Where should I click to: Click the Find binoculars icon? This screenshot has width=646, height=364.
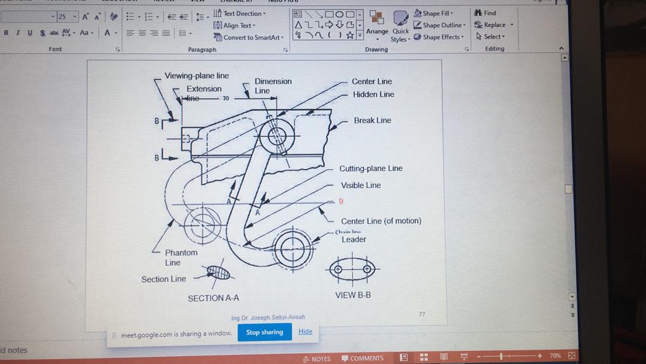[x=478, y=13]
